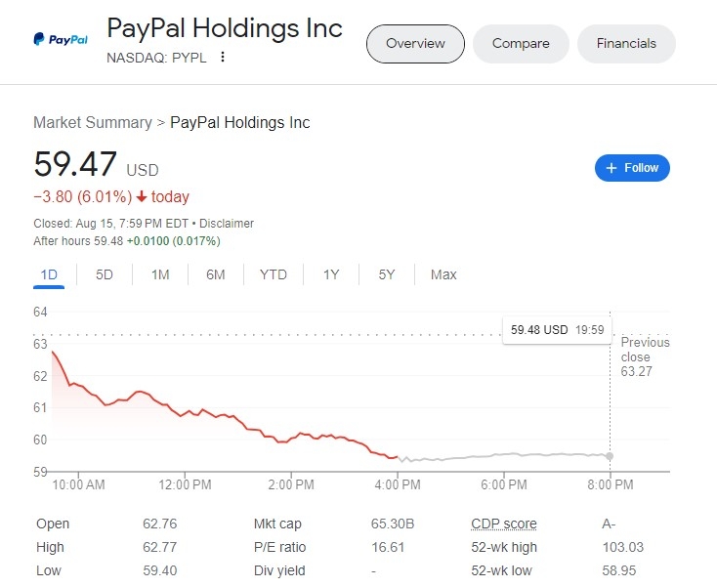Open the Market Summary breadcrumb link
This screenshot has height=587, width=717.
(93, 123)
